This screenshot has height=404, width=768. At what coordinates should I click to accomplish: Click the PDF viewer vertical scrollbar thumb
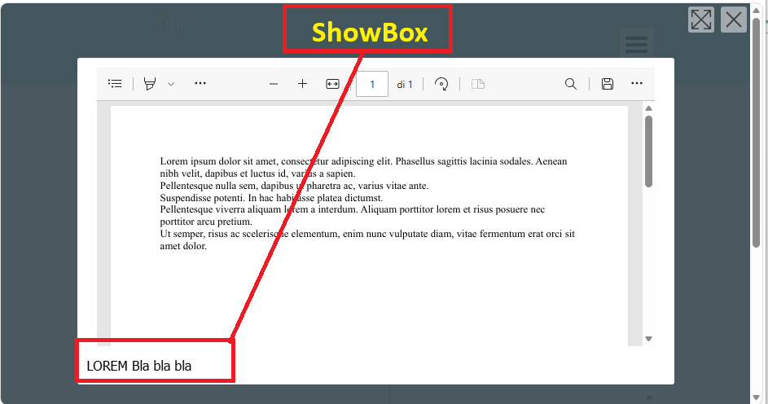pyautogui.click(x=648, y=151)
